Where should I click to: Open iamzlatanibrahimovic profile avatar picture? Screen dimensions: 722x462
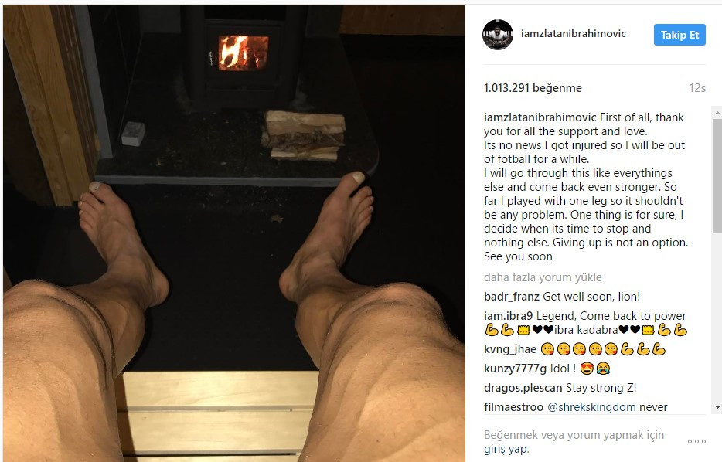(x=498, y=35)
